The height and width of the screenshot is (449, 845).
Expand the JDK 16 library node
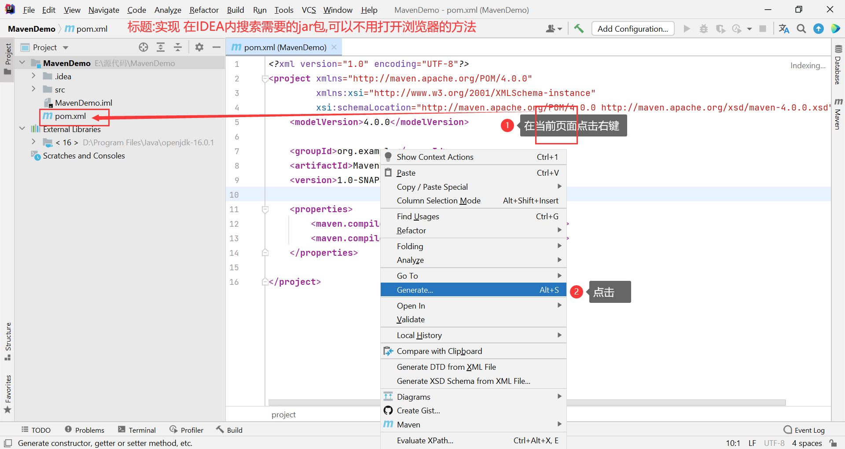pyautogui.click(x=33, y=142)
